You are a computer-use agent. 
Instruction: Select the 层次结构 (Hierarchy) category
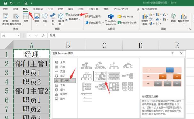tap(65, 81)
